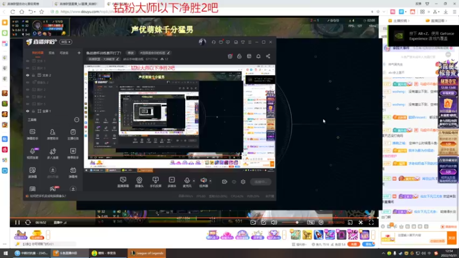This screenshot has height=258, width=459.
Task: Toggle the danmaku switch in video player
Action: click(x=310, y=222)
